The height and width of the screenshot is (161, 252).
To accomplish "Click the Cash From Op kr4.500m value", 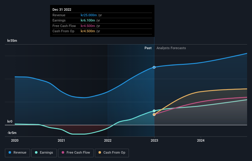I will [88, 31].
